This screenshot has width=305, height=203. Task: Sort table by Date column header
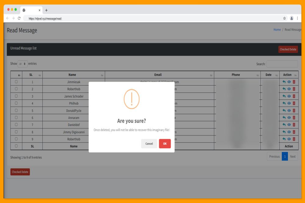270,75
